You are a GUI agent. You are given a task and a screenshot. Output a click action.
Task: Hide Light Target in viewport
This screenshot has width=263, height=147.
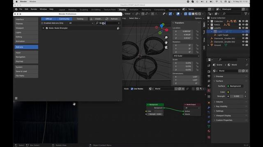[x=243, y=35]
